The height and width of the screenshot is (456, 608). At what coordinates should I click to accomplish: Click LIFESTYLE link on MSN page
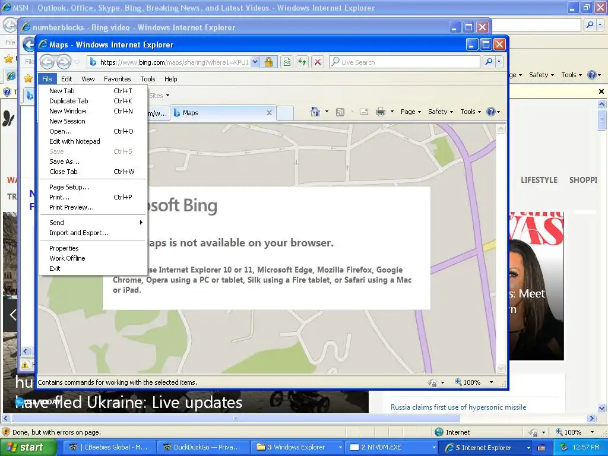pos(539,180)
